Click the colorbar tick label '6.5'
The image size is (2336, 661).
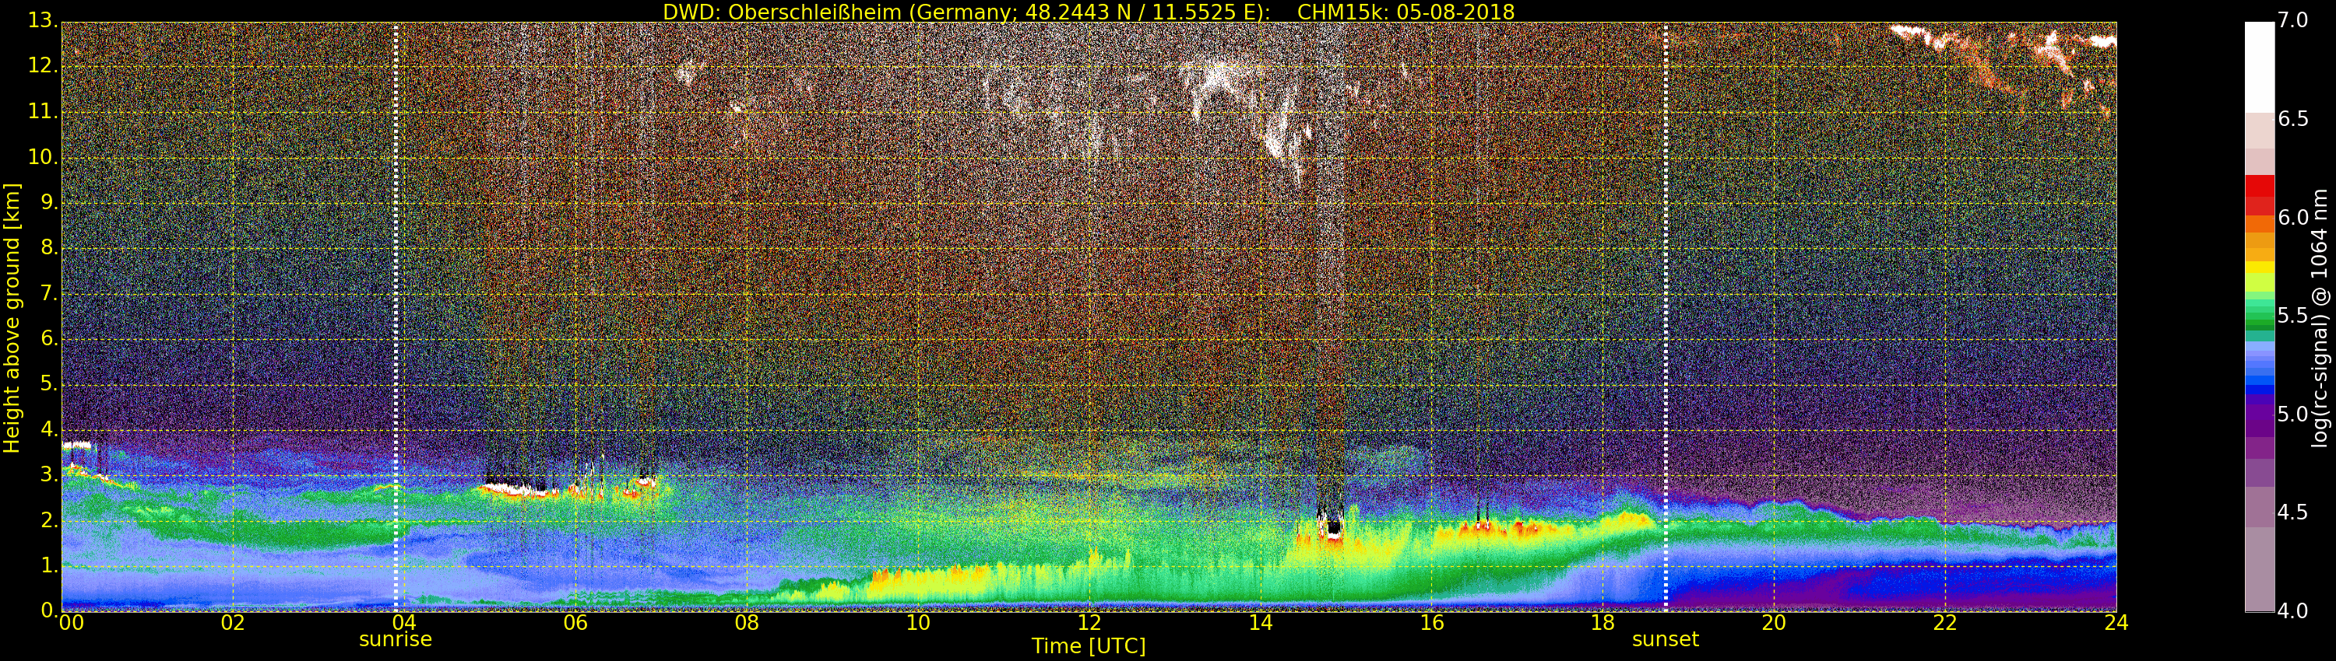pos(2292,119)
